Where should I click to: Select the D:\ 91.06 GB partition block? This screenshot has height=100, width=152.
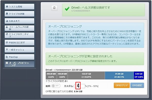[119, 76]
